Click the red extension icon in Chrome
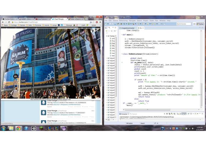Screen dimensions: 206x146 (97, 22)
